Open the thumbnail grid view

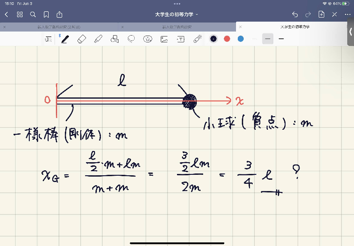click(20, 14)
